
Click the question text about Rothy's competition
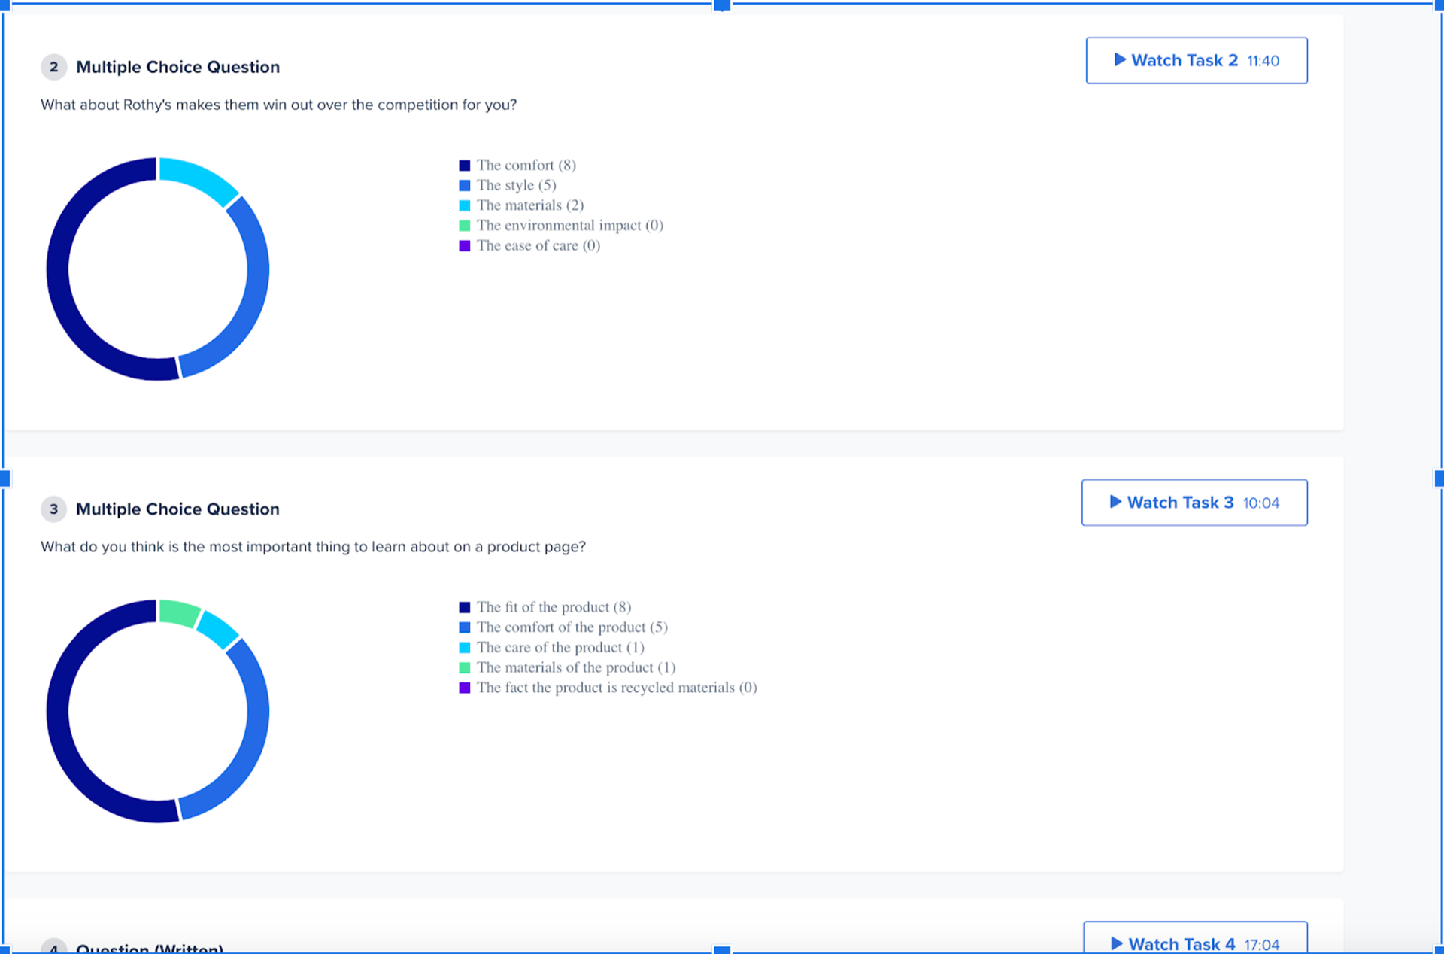tap(279, 105)
